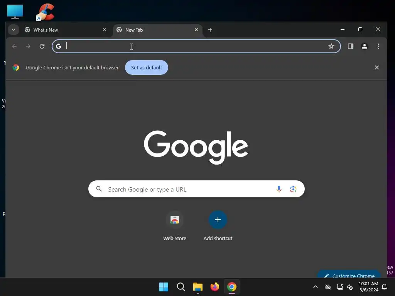Switch to the What's New tab
Screen dimensions: 395x296
coord(66,30)
